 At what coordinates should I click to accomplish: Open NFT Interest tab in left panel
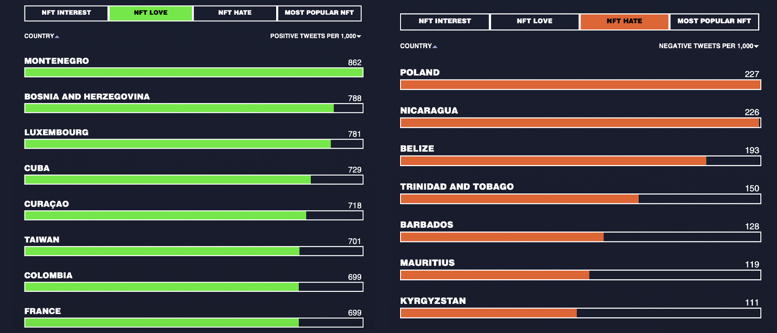(x=66, y=13)
